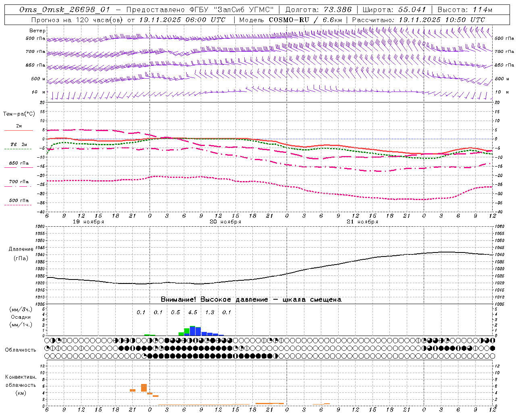Click the date label 19 ноября

(x=88, y=222)
